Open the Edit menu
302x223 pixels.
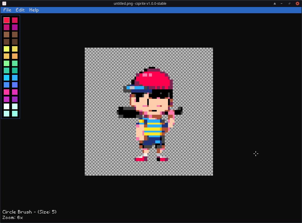(20, 10)
